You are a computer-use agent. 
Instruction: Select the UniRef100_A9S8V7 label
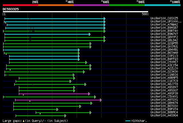tap(164, 87)
